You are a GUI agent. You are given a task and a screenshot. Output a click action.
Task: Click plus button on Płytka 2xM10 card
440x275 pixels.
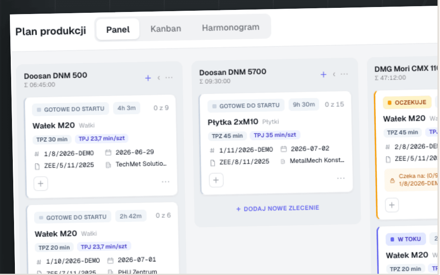(216, 180)
